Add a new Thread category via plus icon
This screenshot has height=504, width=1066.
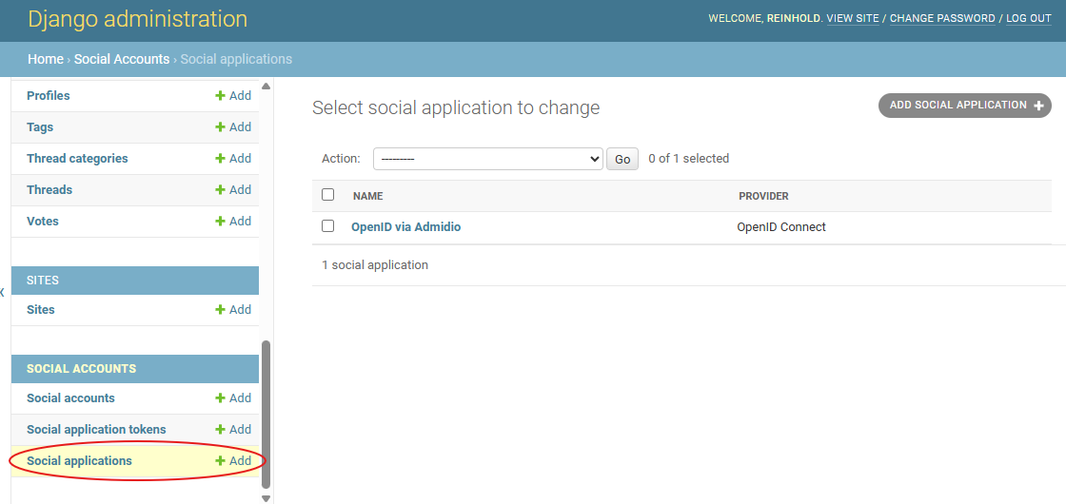pos(221,159)
